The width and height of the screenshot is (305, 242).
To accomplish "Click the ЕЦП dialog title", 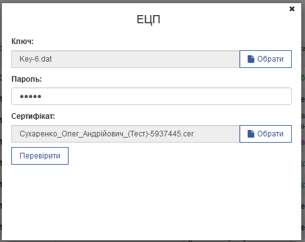I will (148, 19).
